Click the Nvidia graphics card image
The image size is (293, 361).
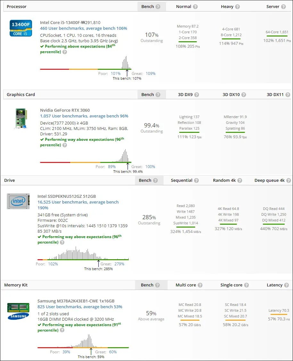[x=21, y=118]
